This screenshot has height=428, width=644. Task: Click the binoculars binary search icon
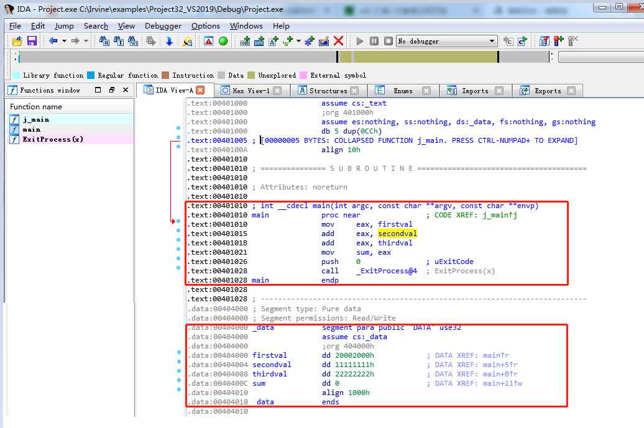[132, 41]
